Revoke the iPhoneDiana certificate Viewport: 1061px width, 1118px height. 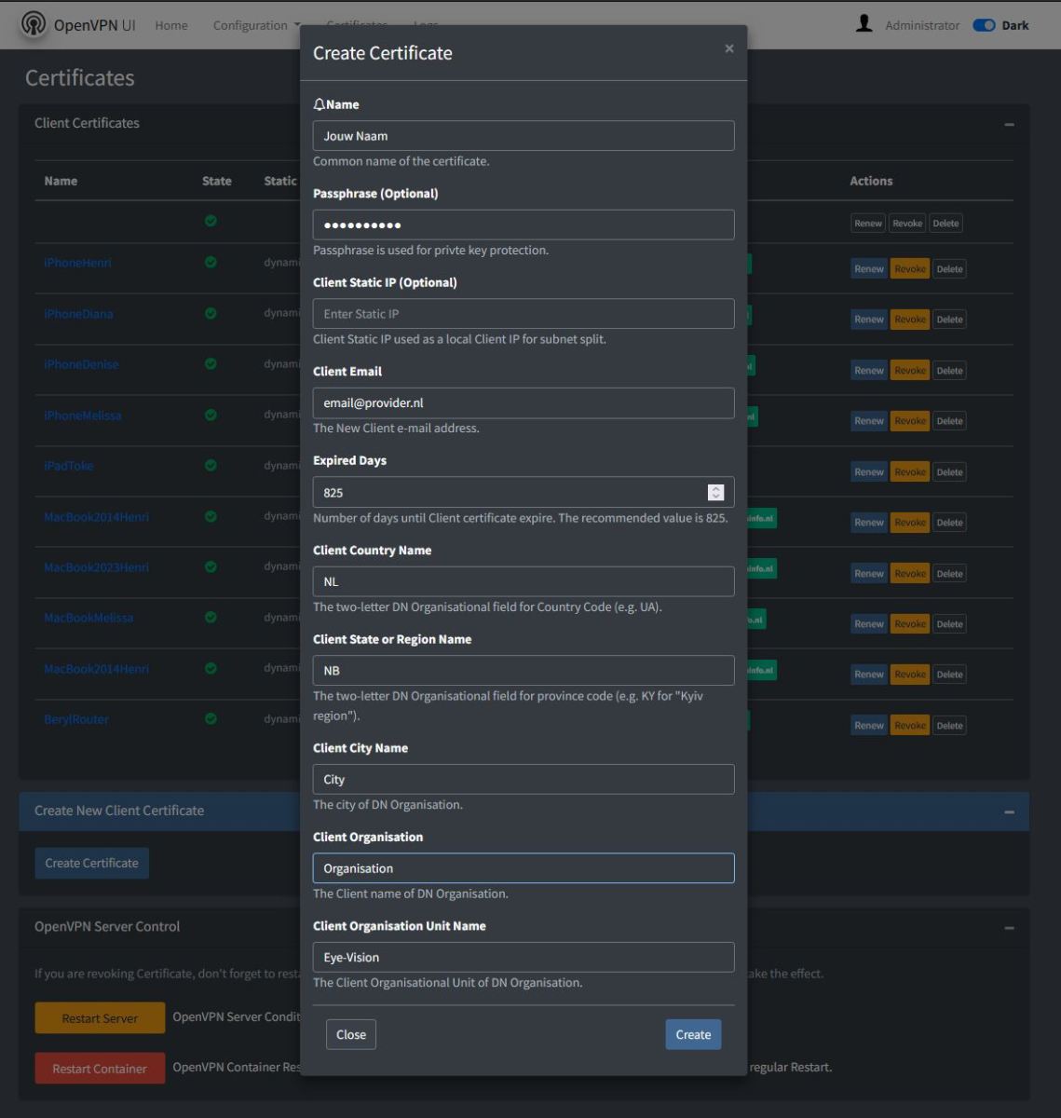909,320
